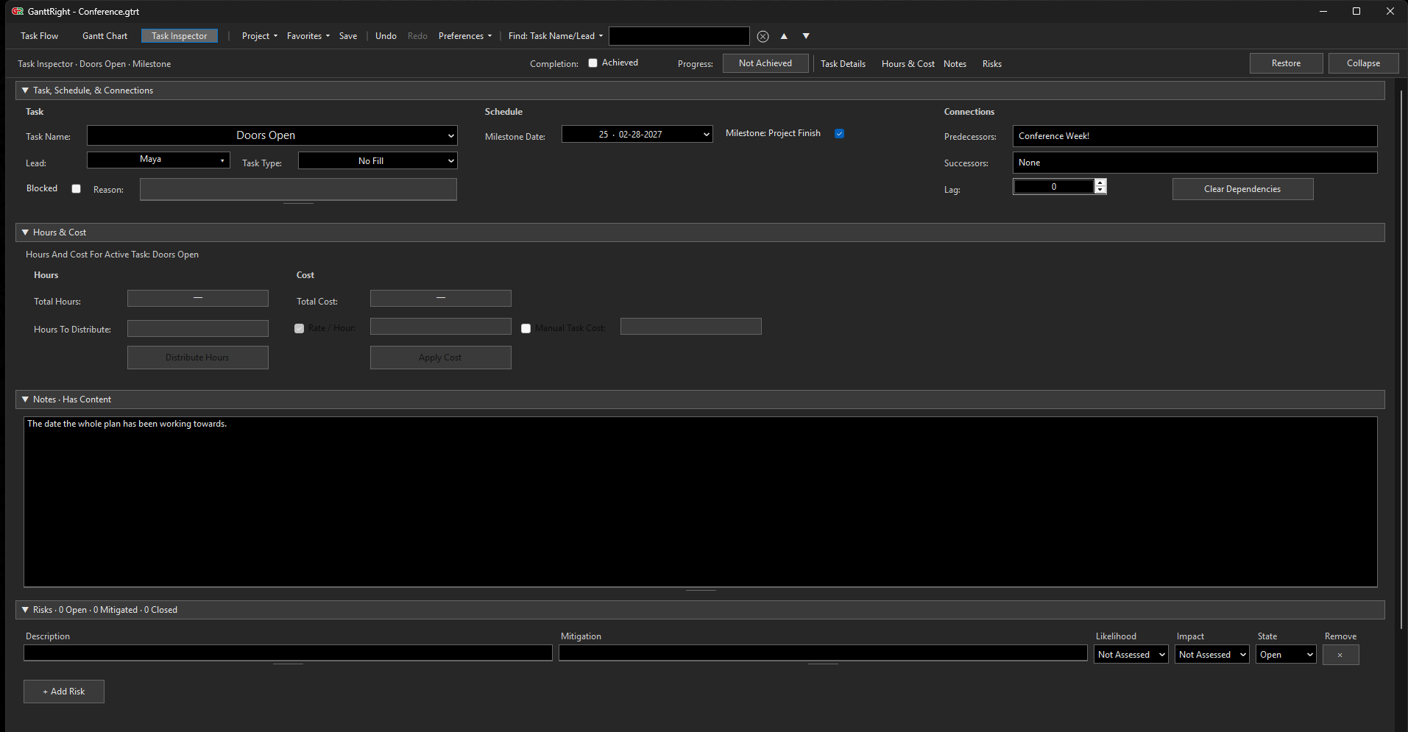Click the Apply Cost button
Screen dimensions: 1408x732
440,358
